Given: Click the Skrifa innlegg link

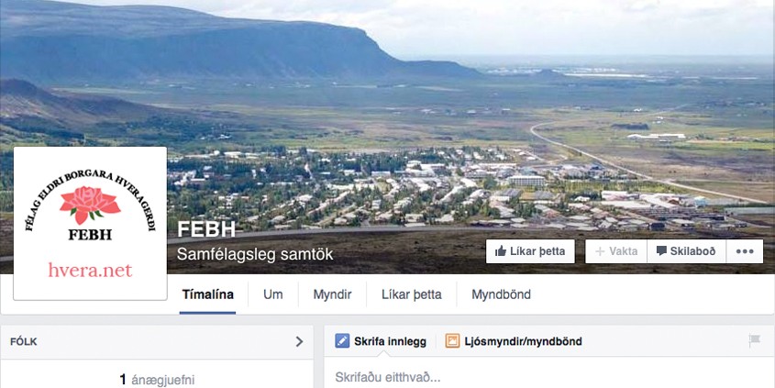Looking at the screenshot, I should pyautogui.click(x=390, y=341).
